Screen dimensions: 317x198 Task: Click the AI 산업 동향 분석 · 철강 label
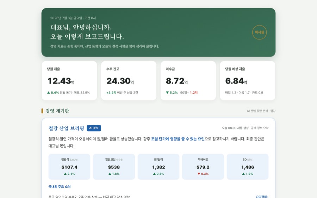[x=261, y=111]
